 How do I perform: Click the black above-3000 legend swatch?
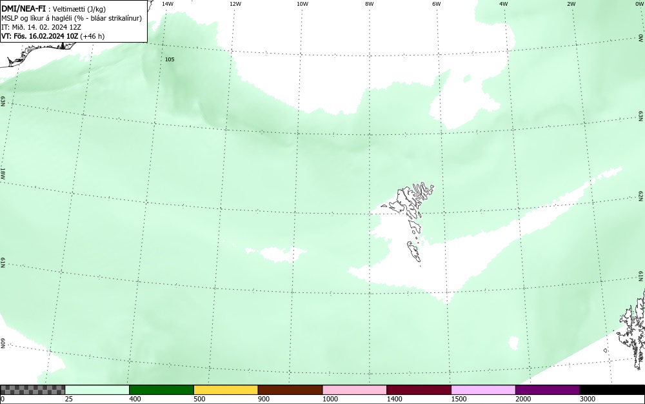tap(612, 390)
